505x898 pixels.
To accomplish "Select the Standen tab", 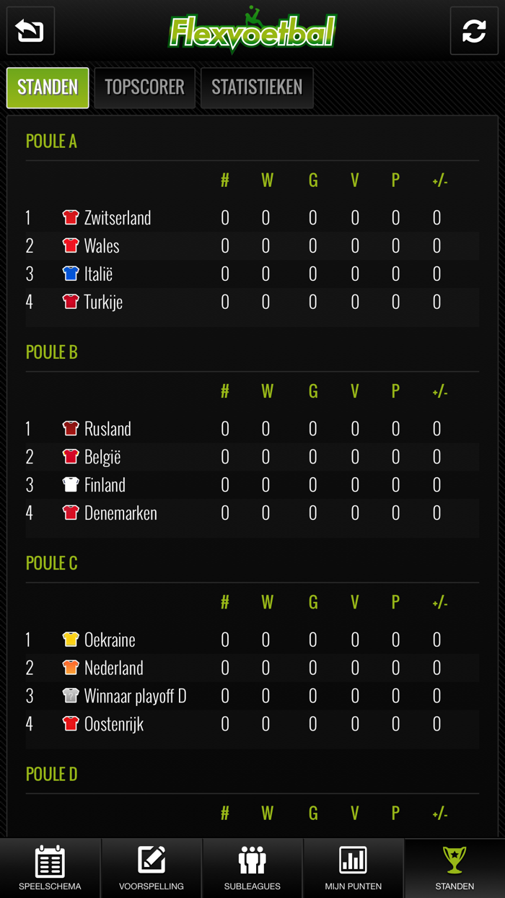I will (x=47, y=87).
